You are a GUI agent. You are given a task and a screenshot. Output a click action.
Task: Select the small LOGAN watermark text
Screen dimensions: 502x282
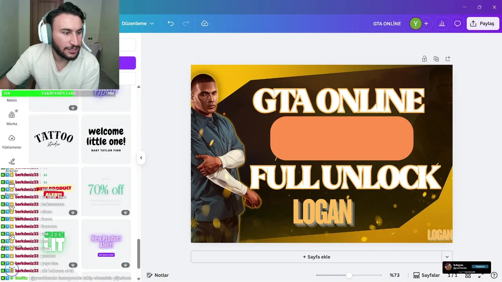coord(440,235)
